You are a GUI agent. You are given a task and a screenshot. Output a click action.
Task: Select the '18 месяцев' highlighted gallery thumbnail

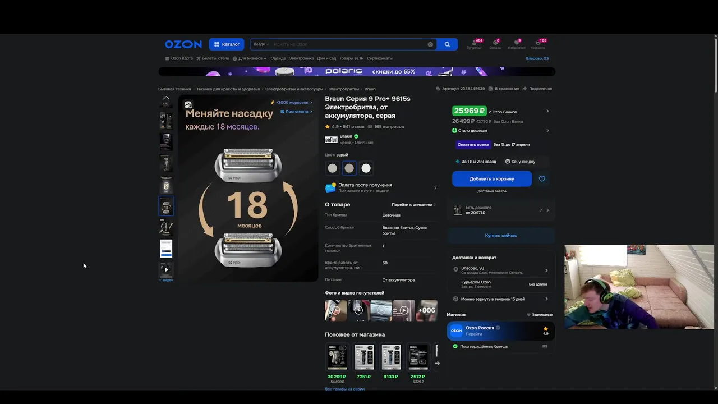pos(166,206)
